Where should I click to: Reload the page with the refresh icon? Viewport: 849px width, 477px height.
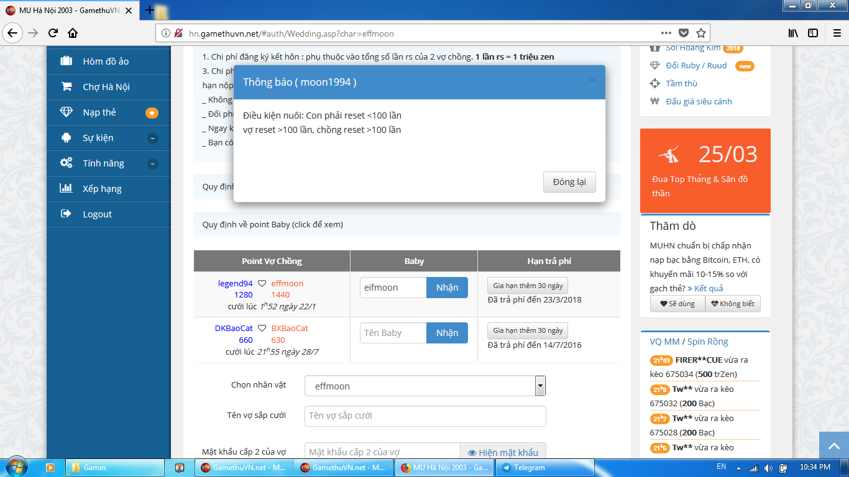tap(53, 34)
